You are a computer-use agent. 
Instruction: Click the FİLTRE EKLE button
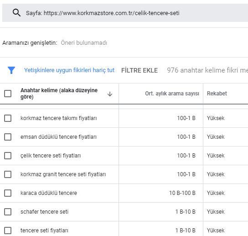139,70
